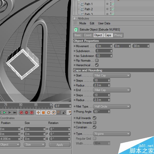154x154 pixels.
Task: Toggle rotation keyframe recording icon
Action: pos(49,113)
